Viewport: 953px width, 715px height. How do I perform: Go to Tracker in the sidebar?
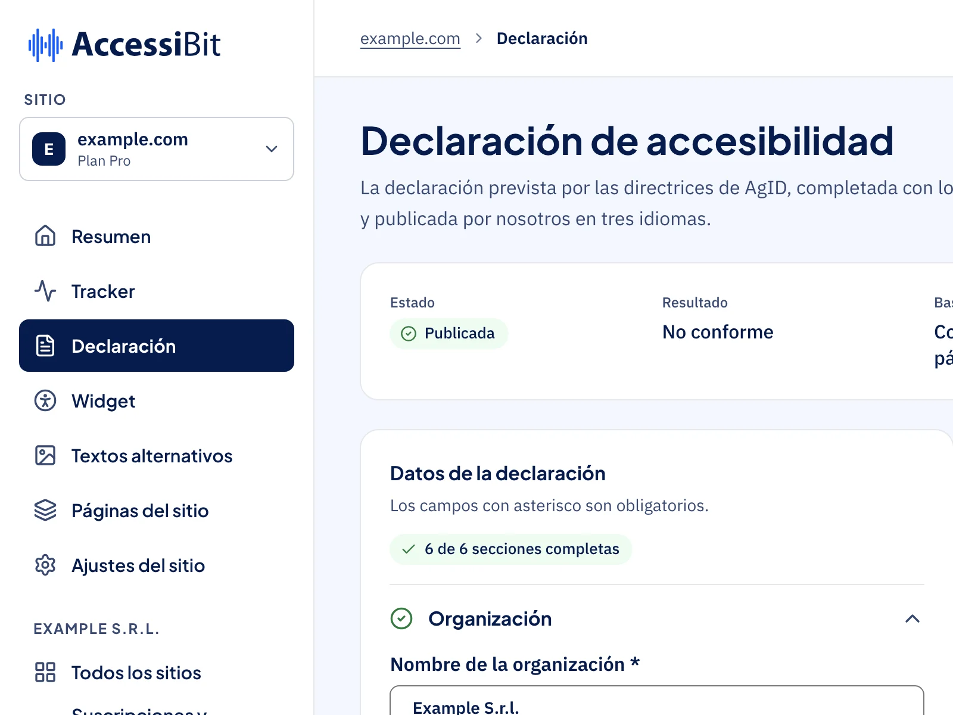click(157, 291)
